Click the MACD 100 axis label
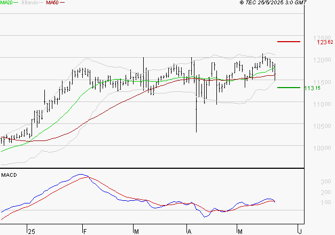This screenshot has height=235, width=335. coord(326,202)
